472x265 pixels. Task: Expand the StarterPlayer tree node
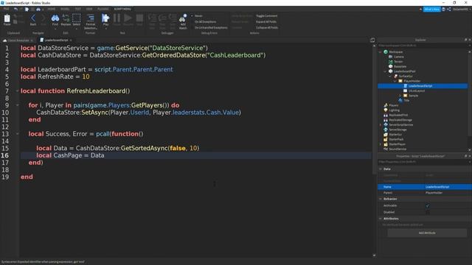[381, 144]
